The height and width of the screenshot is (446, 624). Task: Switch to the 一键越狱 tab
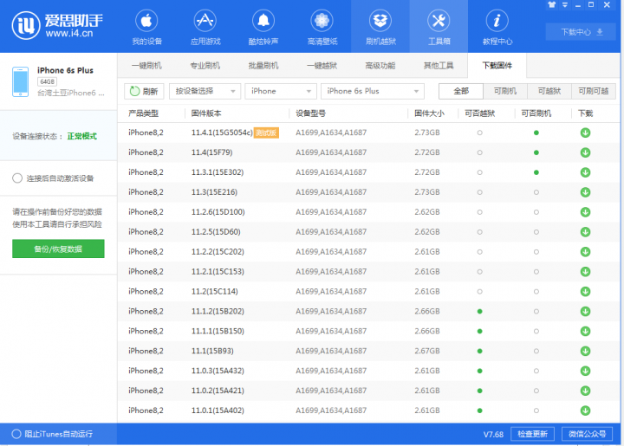click(322, 66)
